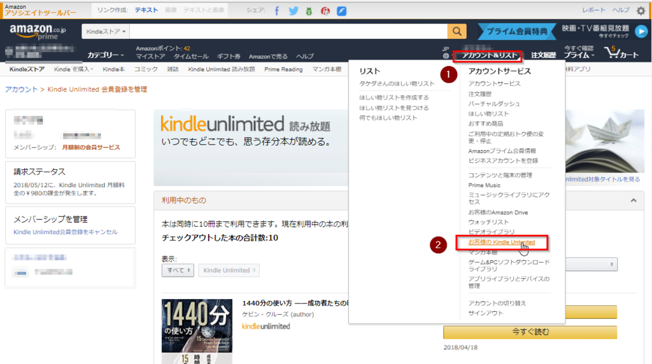
Task: Open Amazonで売る link
Action: coord(268,57)
